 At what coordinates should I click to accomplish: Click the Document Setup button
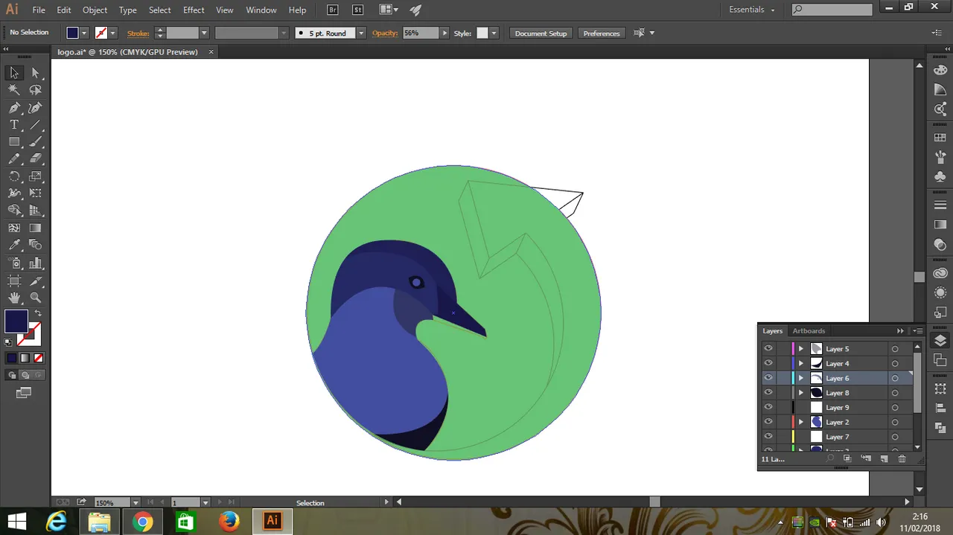click(x=541, y=33)
